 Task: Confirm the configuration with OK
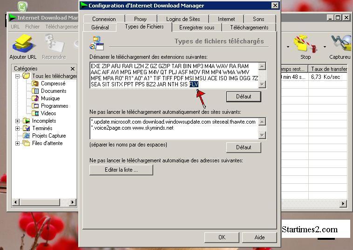(x=222, y=237)
